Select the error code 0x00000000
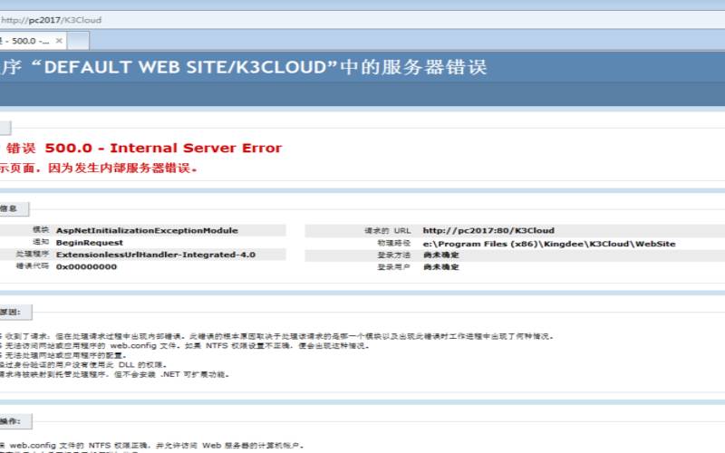This screenshot has height=453, width=725. 86,266
